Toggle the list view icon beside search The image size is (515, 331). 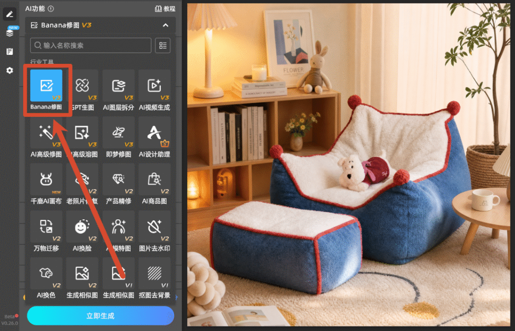click(x=162, y=45)
